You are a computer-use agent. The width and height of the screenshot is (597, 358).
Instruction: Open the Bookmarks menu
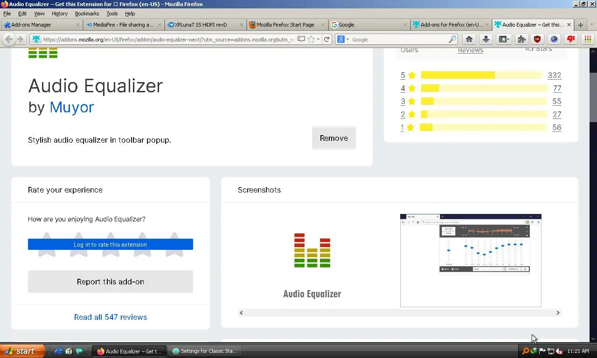click(87, 14)
